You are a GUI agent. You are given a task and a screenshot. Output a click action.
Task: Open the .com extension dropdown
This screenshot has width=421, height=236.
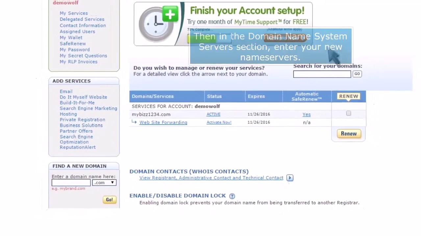[104, 183]
